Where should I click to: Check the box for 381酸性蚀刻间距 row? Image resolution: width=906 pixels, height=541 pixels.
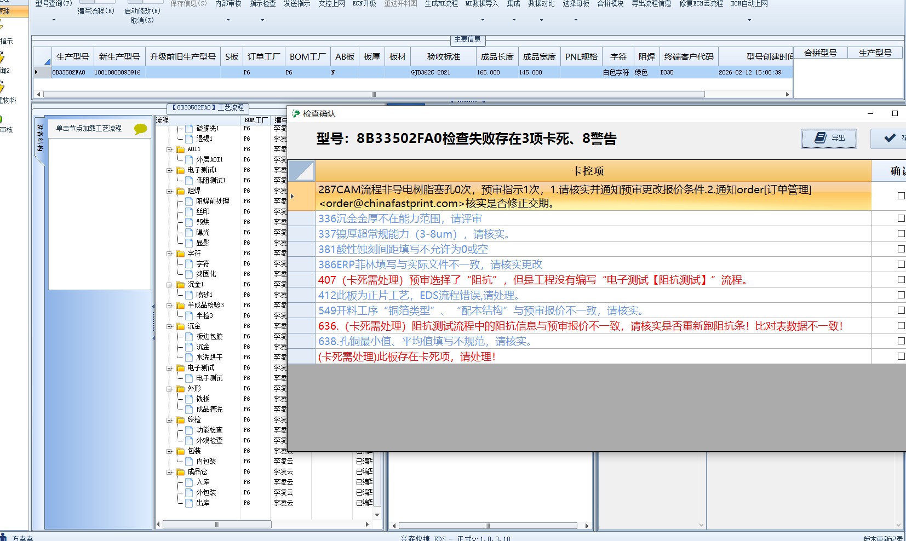[x=901, y=249]
